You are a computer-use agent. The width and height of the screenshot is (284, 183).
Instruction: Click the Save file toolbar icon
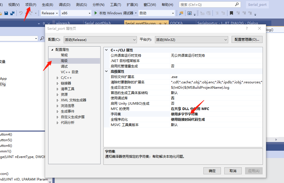(x=6, y=13)
